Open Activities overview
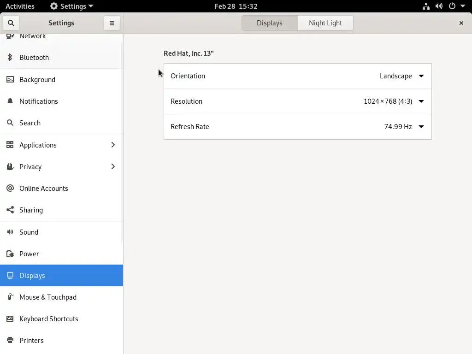 click(x=20, y=6)
